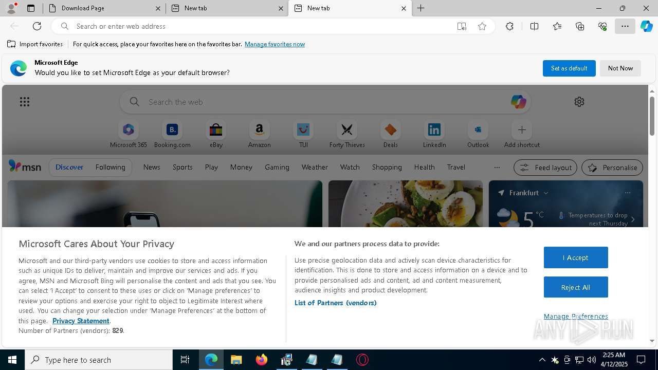Image resolution: width=658 pixels, height=370 pixels.
Task: Open the eBay shortcut
Action: coord(216,135)
